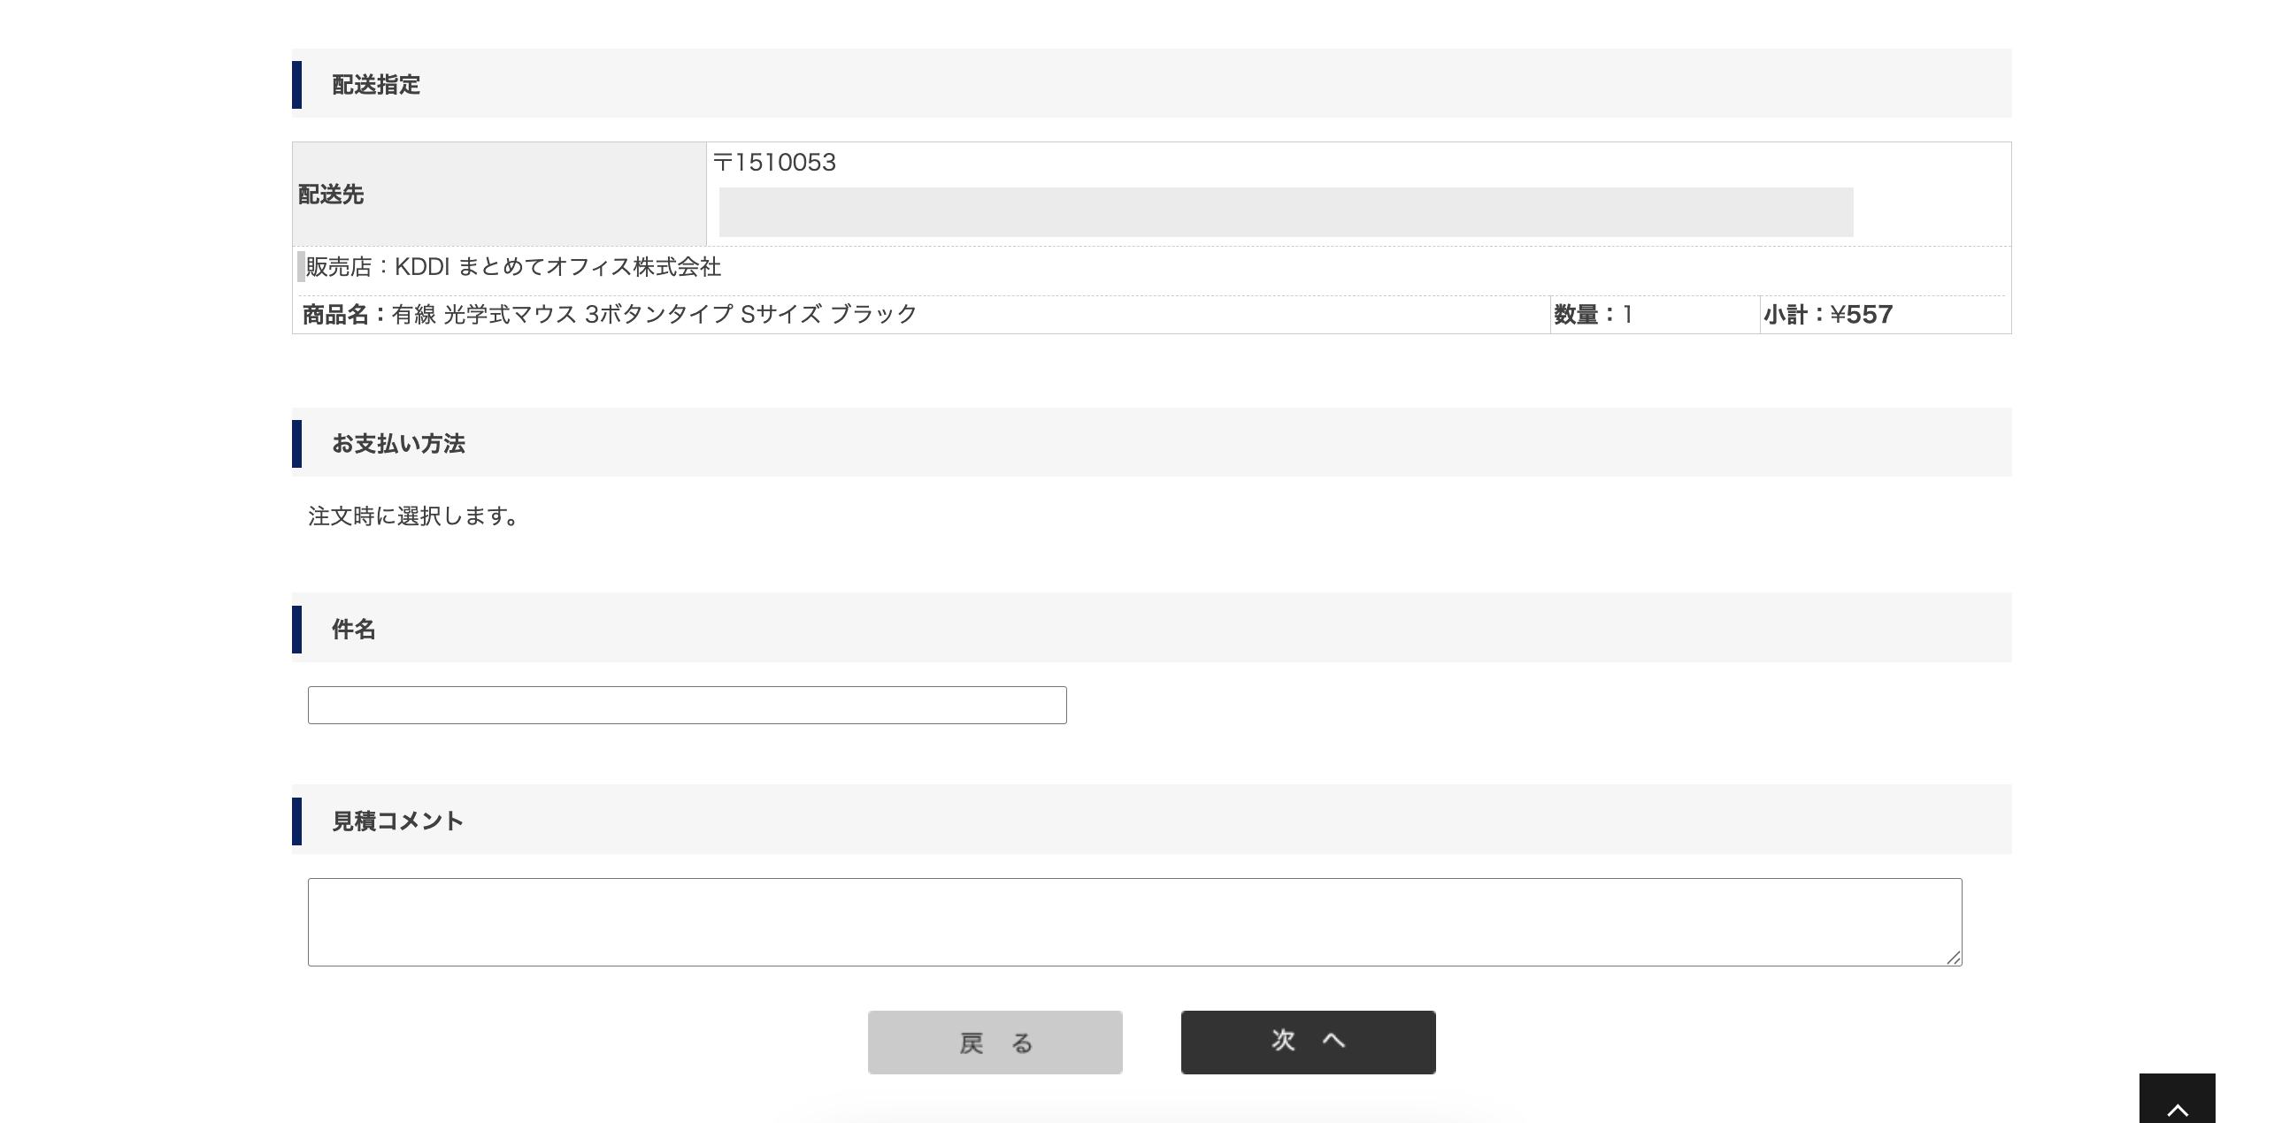Click the blue marker next to お支払い方法
This screenshot has height=1123, width=2274.
(296, 444)
